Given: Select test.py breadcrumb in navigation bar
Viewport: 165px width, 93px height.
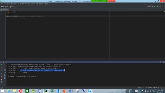Looking at the screenshot, I should [12, 7].
